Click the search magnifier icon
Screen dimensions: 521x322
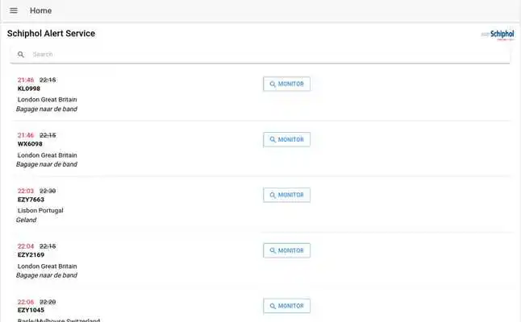tap(21, 55)
